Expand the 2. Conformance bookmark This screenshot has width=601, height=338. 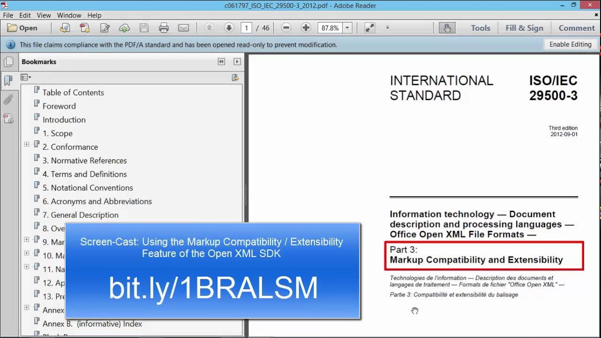[x=27, y=144]
